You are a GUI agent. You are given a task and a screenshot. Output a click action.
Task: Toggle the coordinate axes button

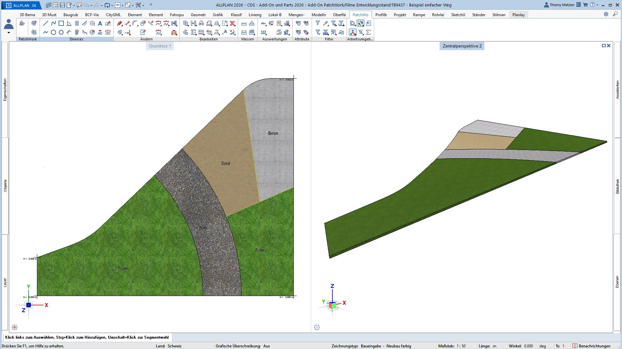(x=353, y=32)
